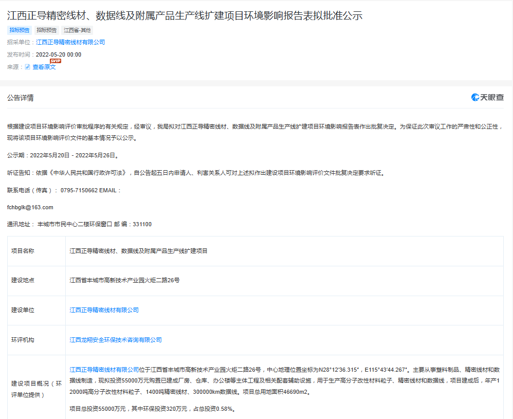The height and width of the screenshot is (419, 513).
Task: Click the 建设项目概况 table label
Action: (36, 389)
